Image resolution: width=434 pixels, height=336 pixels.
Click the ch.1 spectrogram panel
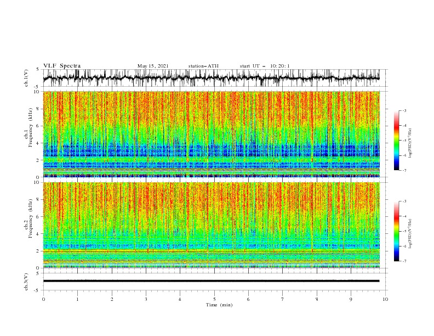[x=211, y=134]
